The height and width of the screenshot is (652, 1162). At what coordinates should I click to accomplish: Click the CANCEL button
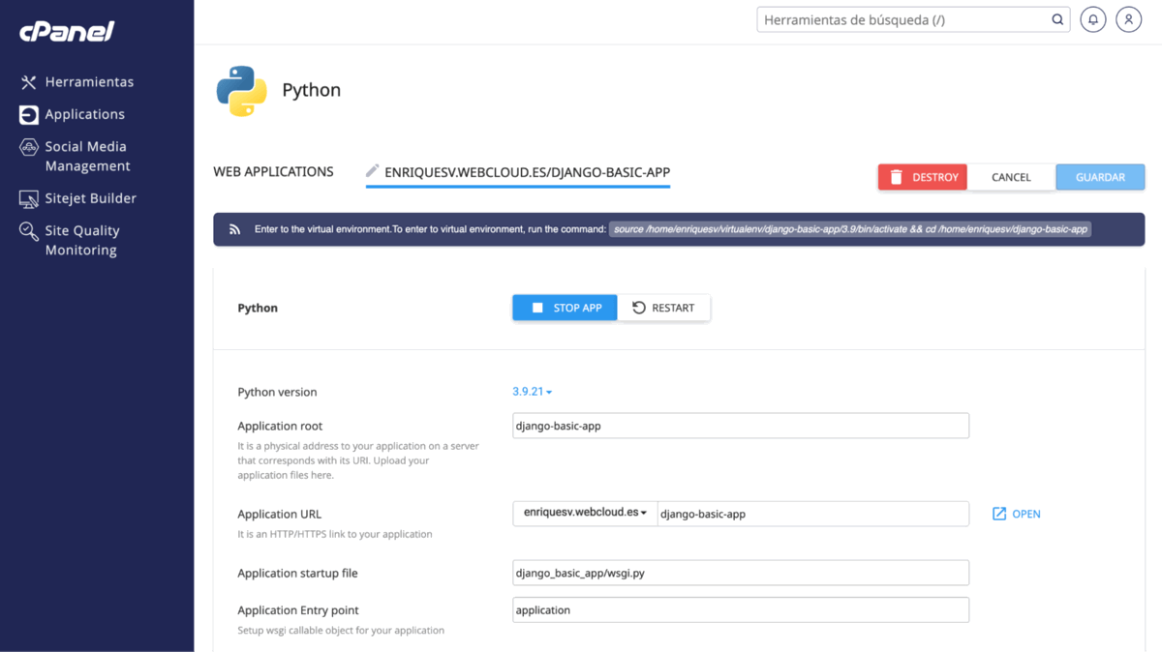click(1011, 177)
